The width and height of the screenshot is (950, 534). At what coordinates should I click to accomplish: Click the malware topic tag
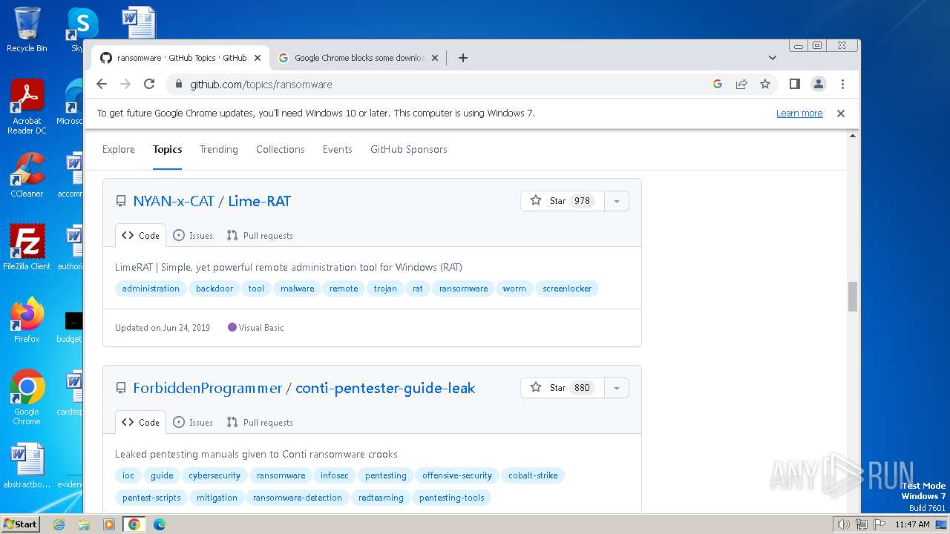click(298, 289)
